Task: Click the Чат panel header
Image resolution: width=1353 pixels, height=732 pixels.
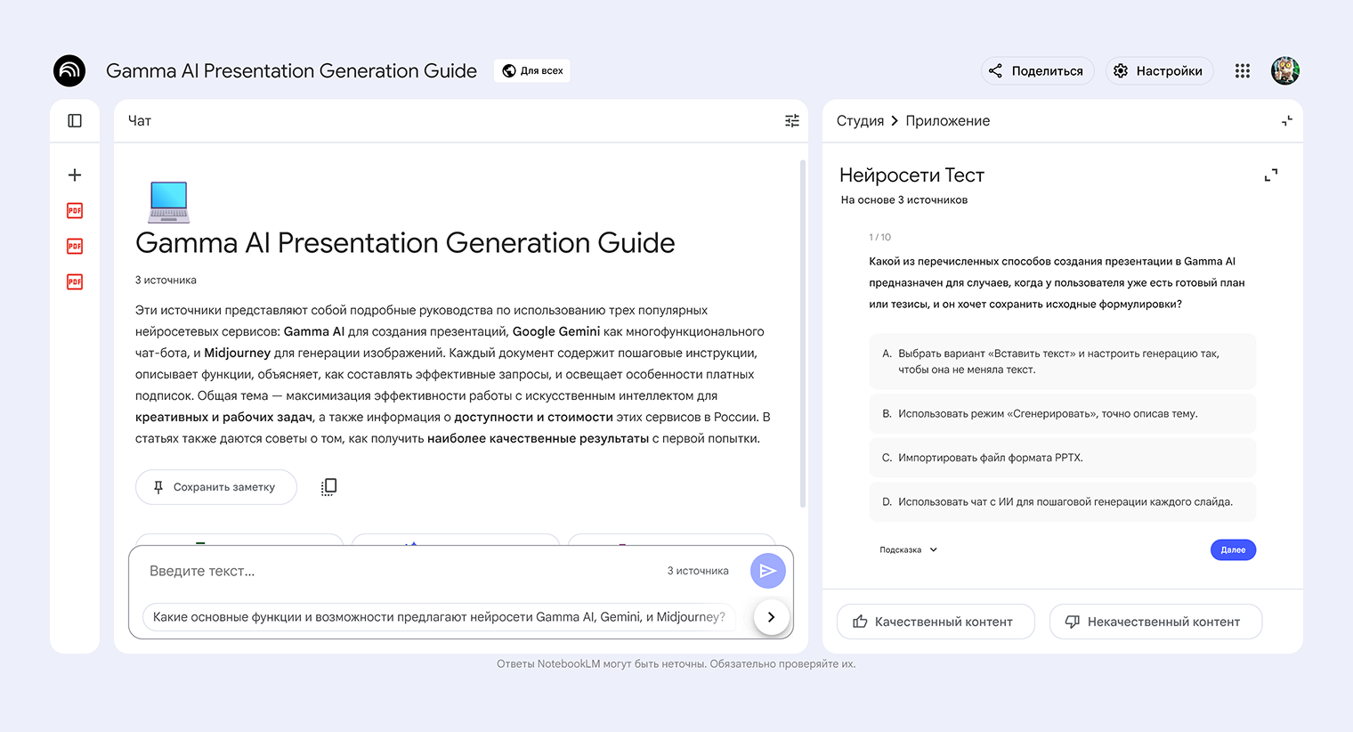Action: tap(140, 121)
